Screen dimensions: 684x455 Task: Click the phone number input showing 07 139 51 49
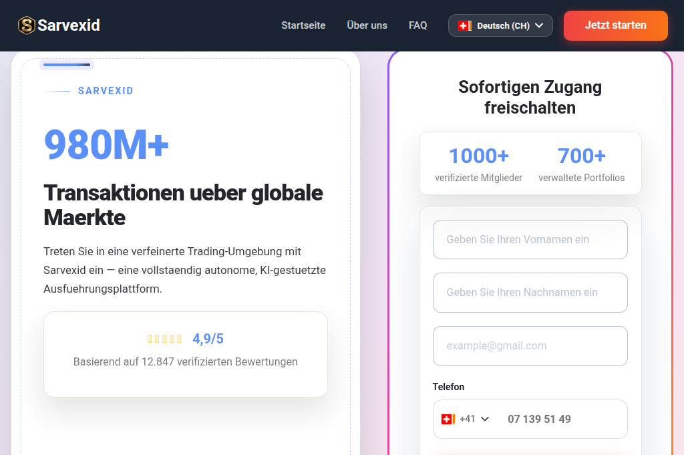pyautogui.click(x=568, y=419)
